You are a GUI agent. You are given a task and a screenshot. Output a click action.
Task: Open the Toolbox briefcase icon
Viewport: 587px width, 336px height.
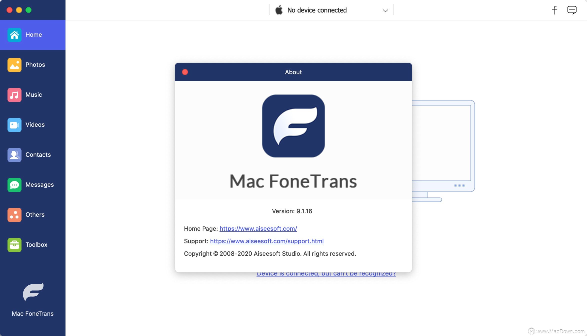coord(14,245)
